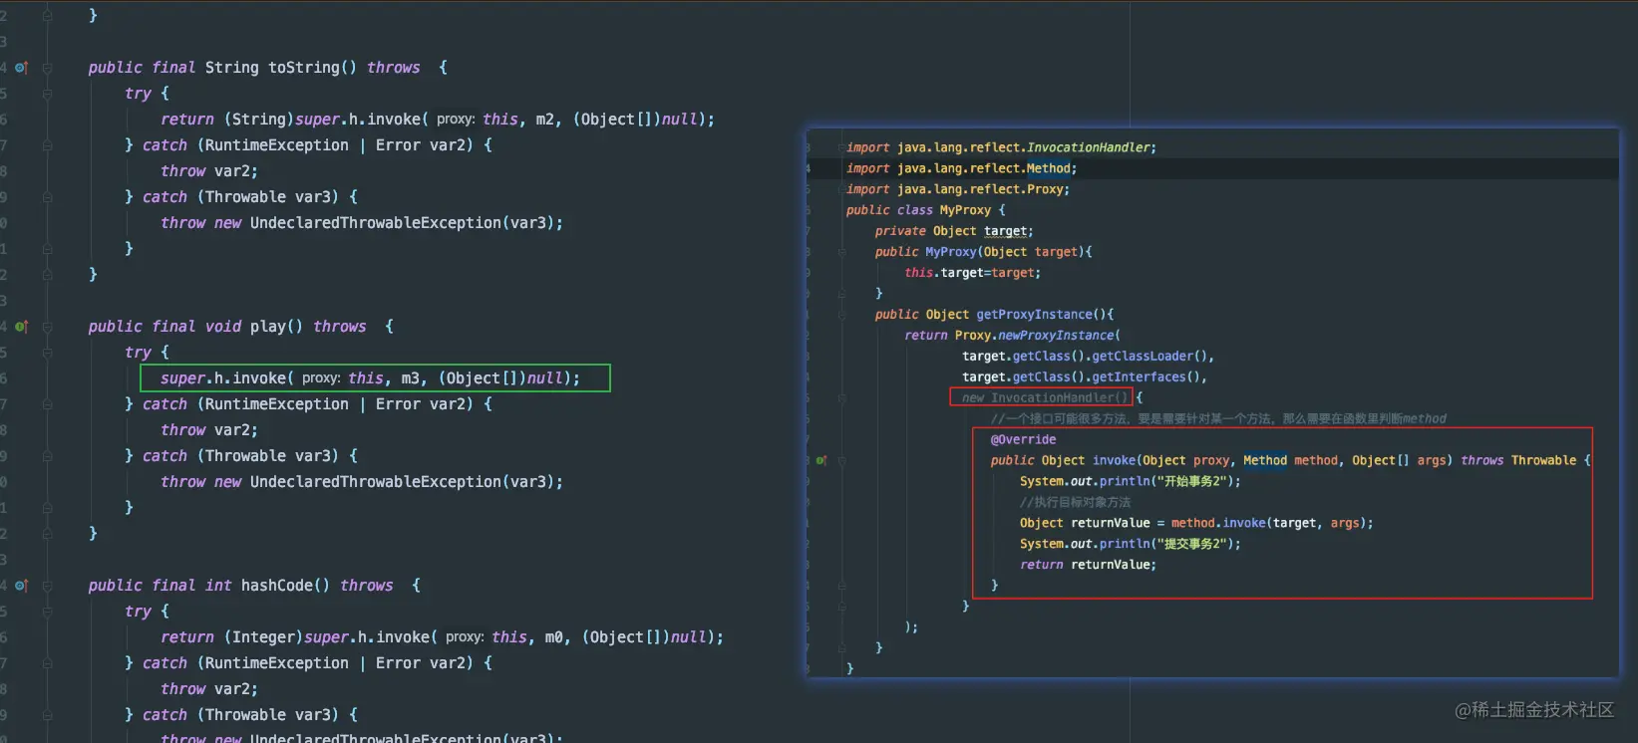Click the implements gutter icon beside toString()
The image size is (1638, 743).
(x=21, y=68)
